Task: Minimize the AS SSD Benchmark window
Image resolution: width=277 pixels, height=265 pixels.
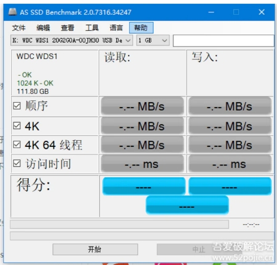Action: (211, 12)
